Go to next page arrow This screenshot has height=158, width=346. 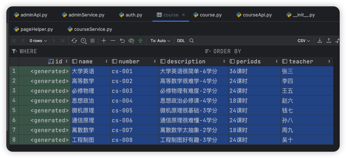tap(53, 41)
